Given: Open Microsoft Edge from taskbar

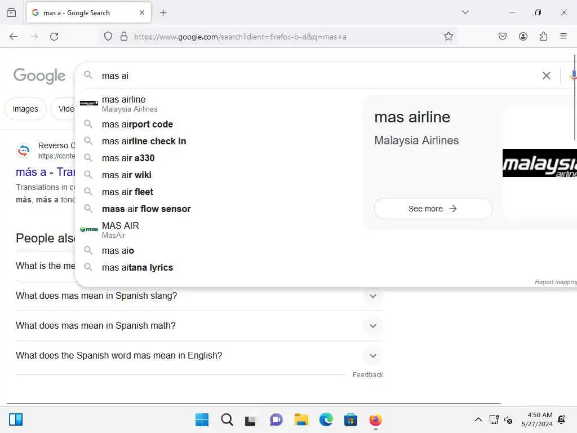Looking at the screenshot, I should click(x=326, y=419).
